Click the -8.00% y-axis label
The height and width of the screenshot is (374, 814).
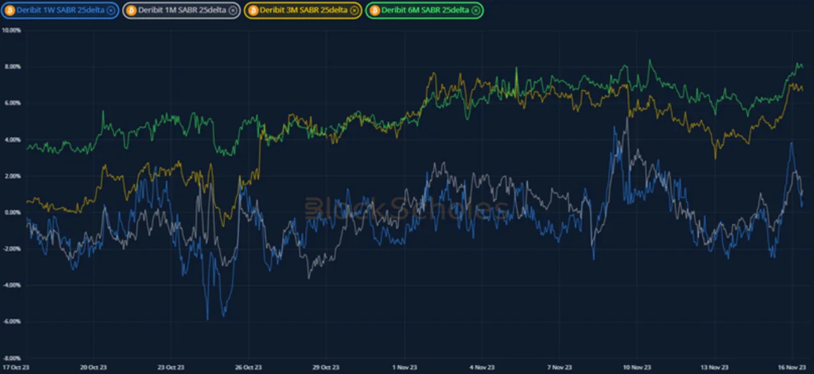[11, 359]
